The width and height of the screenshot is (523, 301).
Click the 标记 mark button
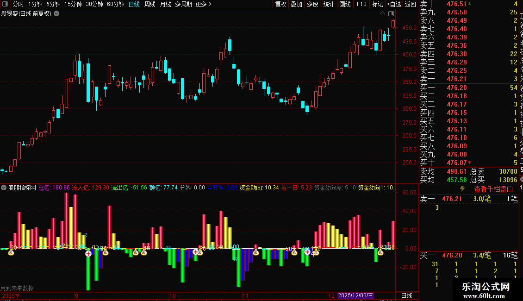click(x=377, y=4)
